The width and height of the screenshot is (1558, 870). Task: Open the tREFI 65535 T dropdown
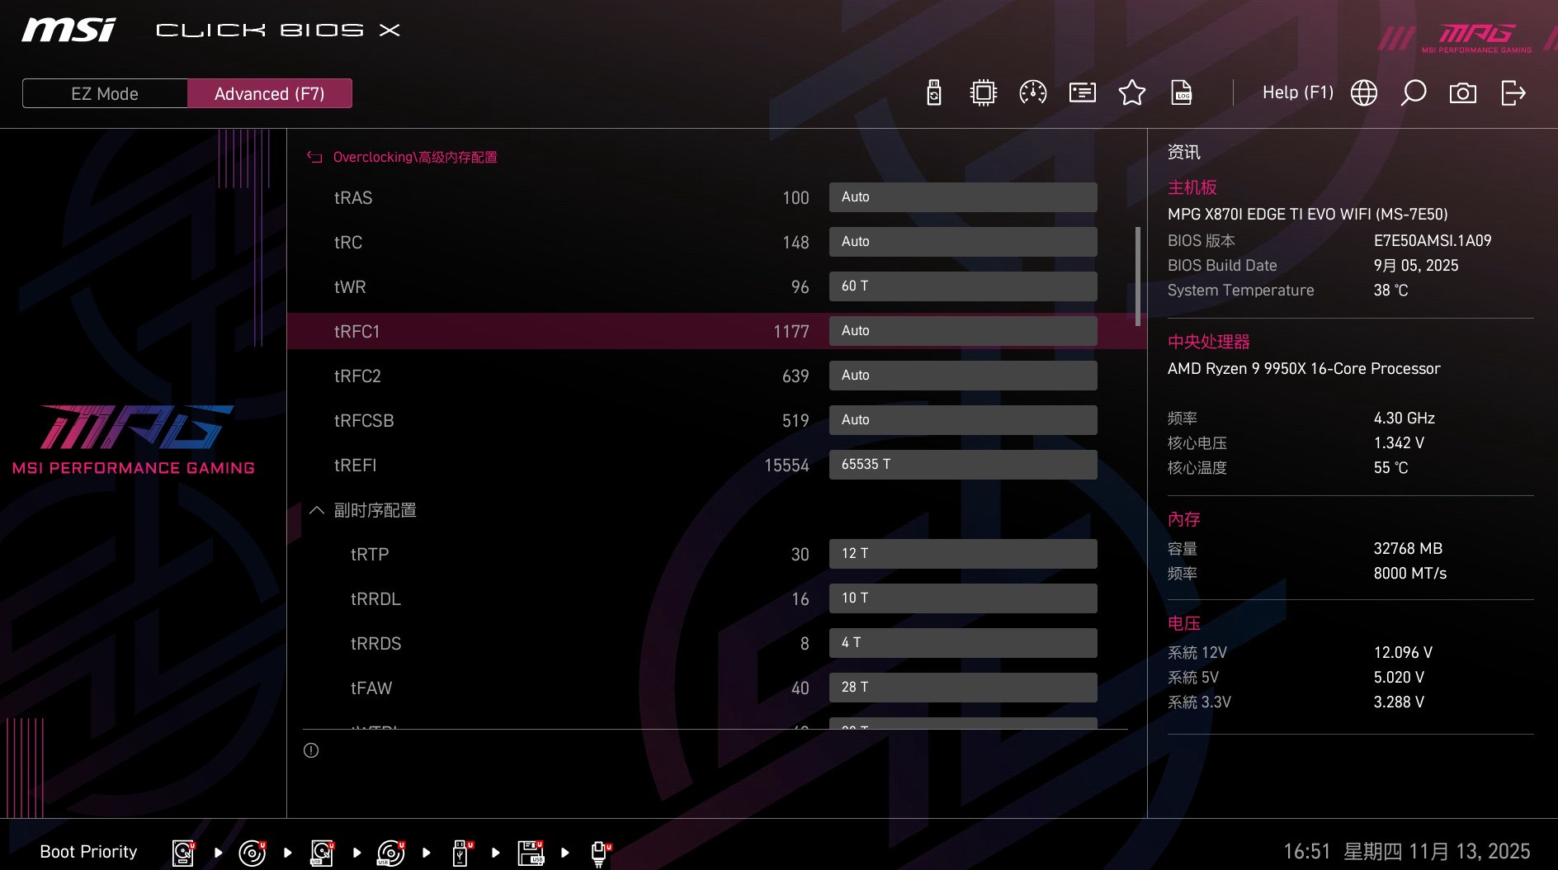(962, 464)
